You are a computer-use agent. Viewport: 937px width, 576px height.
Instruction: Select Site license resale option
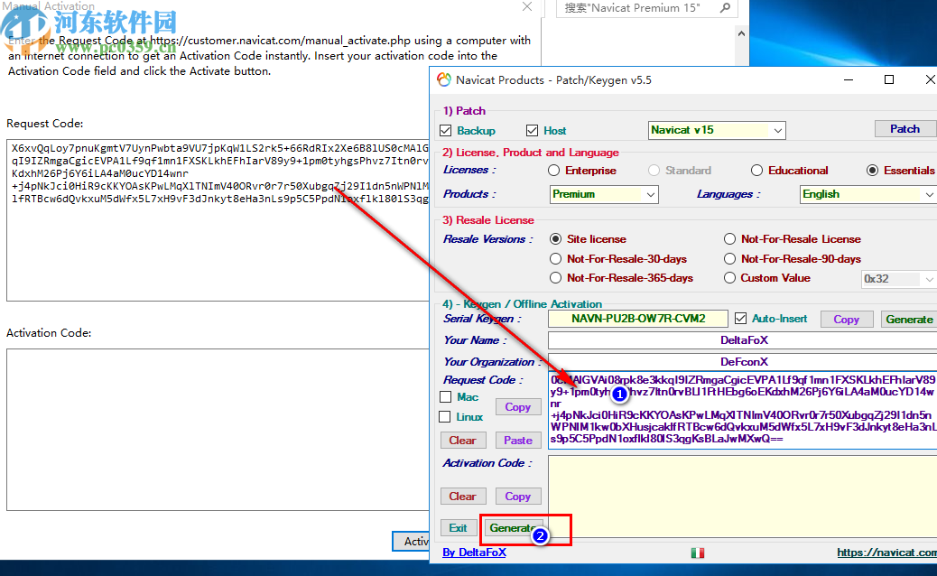coord(556,239)
